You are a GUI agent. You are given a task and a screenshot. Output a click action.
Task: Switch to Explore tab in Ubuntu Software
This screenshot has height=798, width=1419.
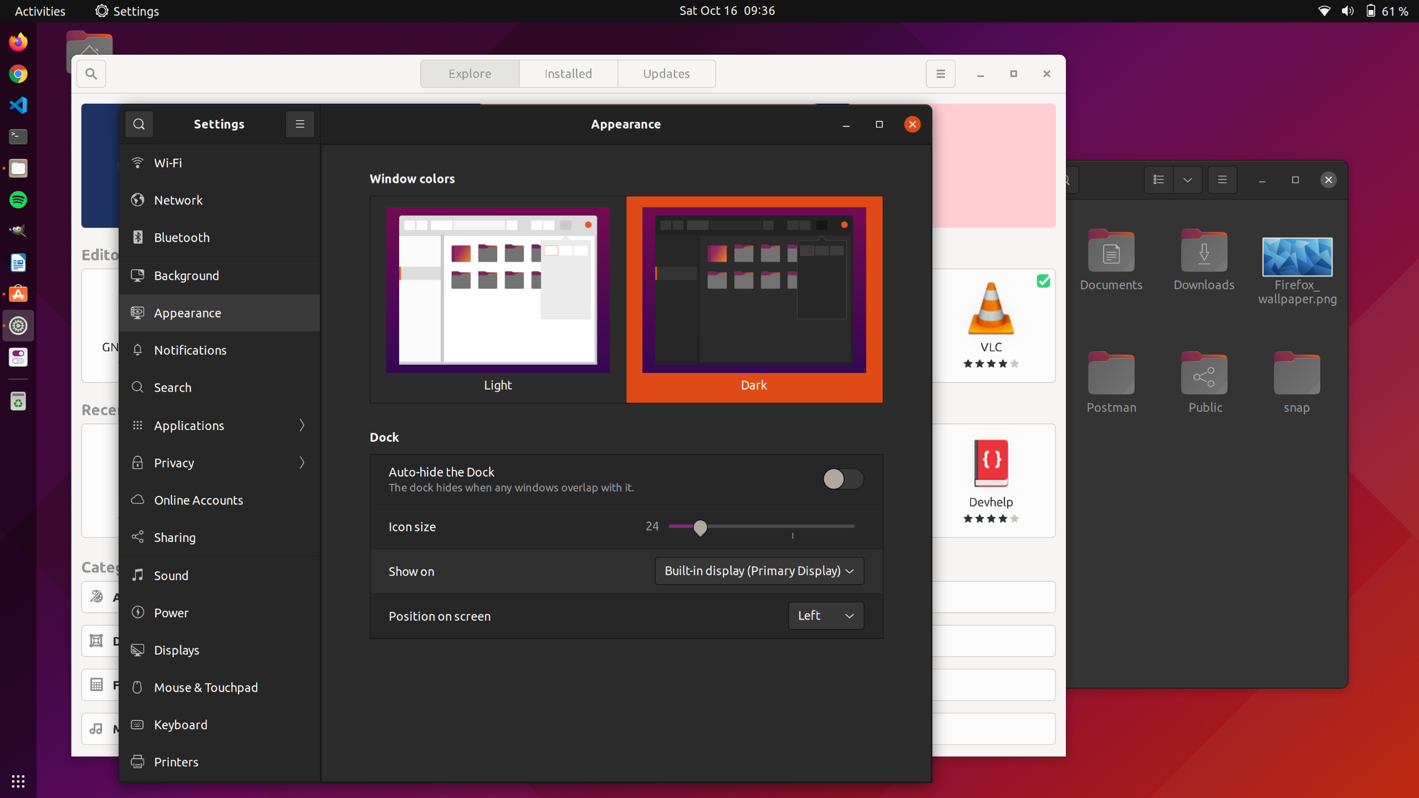tap(469, 74)
